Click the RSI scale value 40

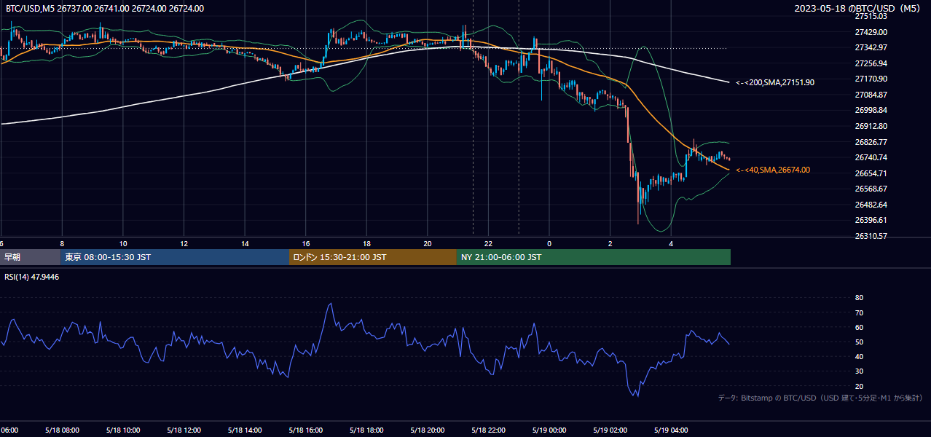tap(859, 356)
